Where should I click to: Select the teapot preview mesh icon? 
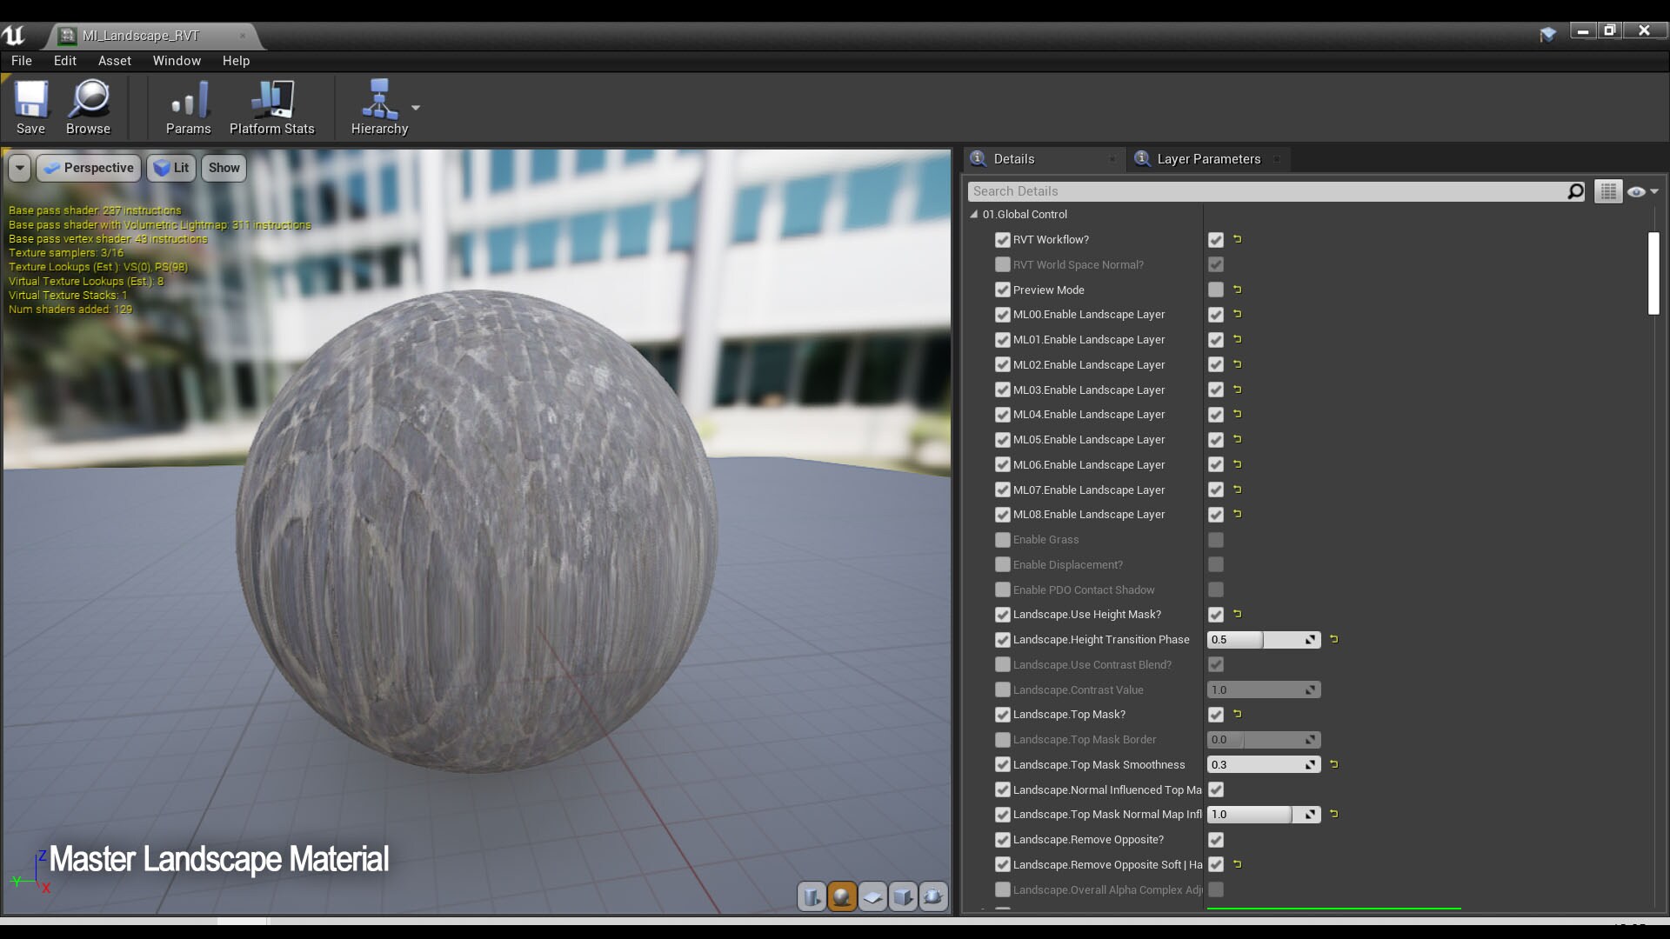tap(933, 896)
